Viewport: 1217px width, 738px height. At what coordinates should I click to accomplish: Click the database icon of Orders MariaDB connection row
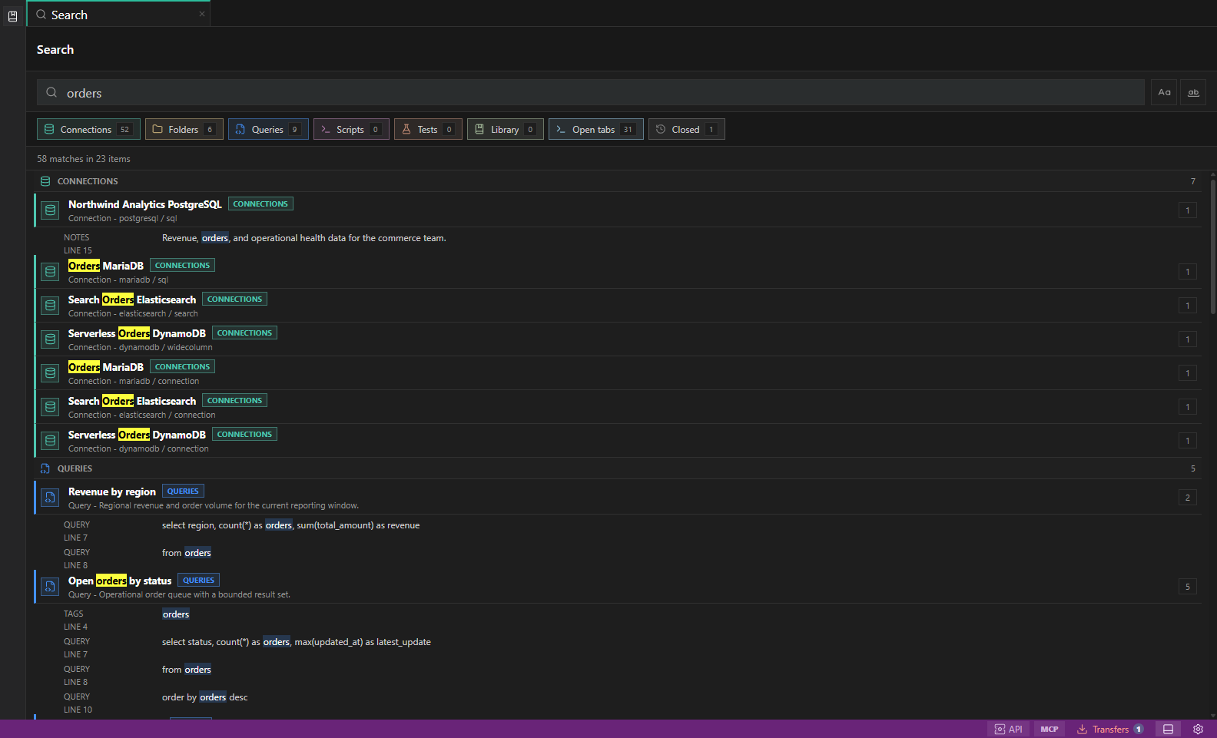[x=50, y=373]
